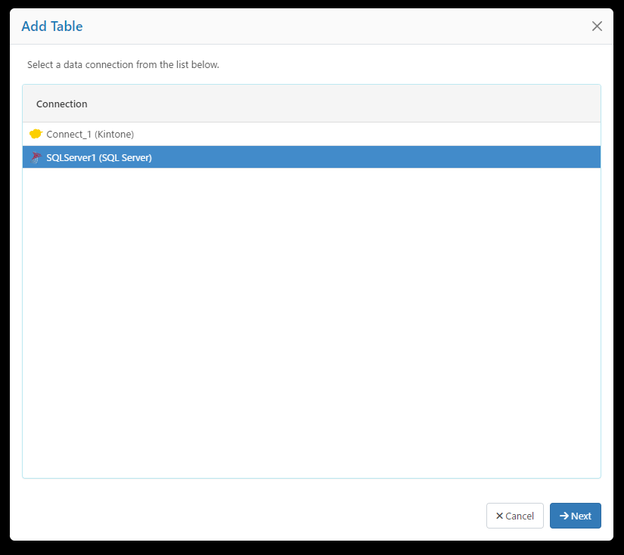Click the 'Select a data connection' instruction text
624x555 pixels.
123,65
